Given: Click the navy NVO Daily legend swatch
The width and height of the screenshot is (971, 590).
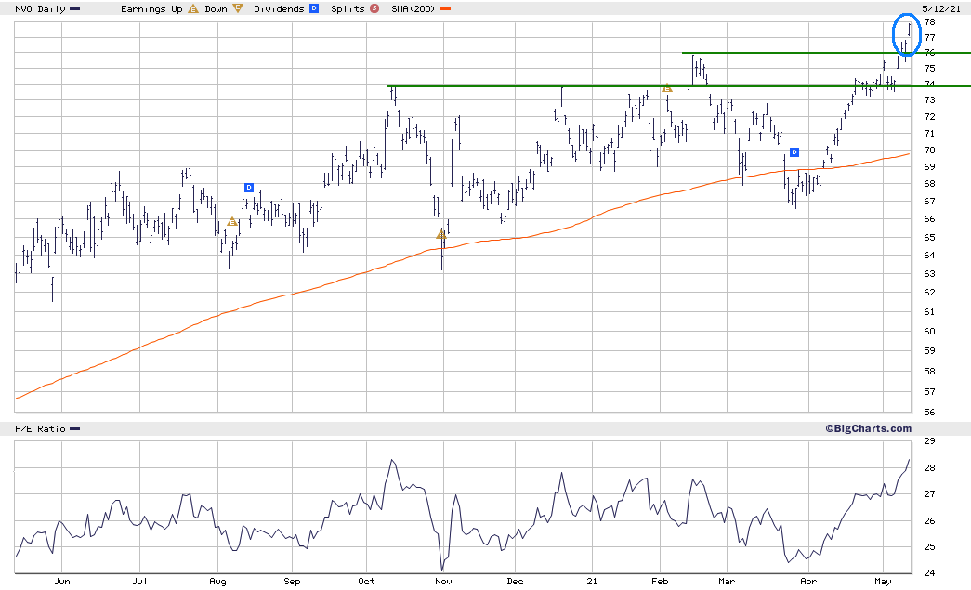Looking at the screenshot, I should tap(75, 9).
